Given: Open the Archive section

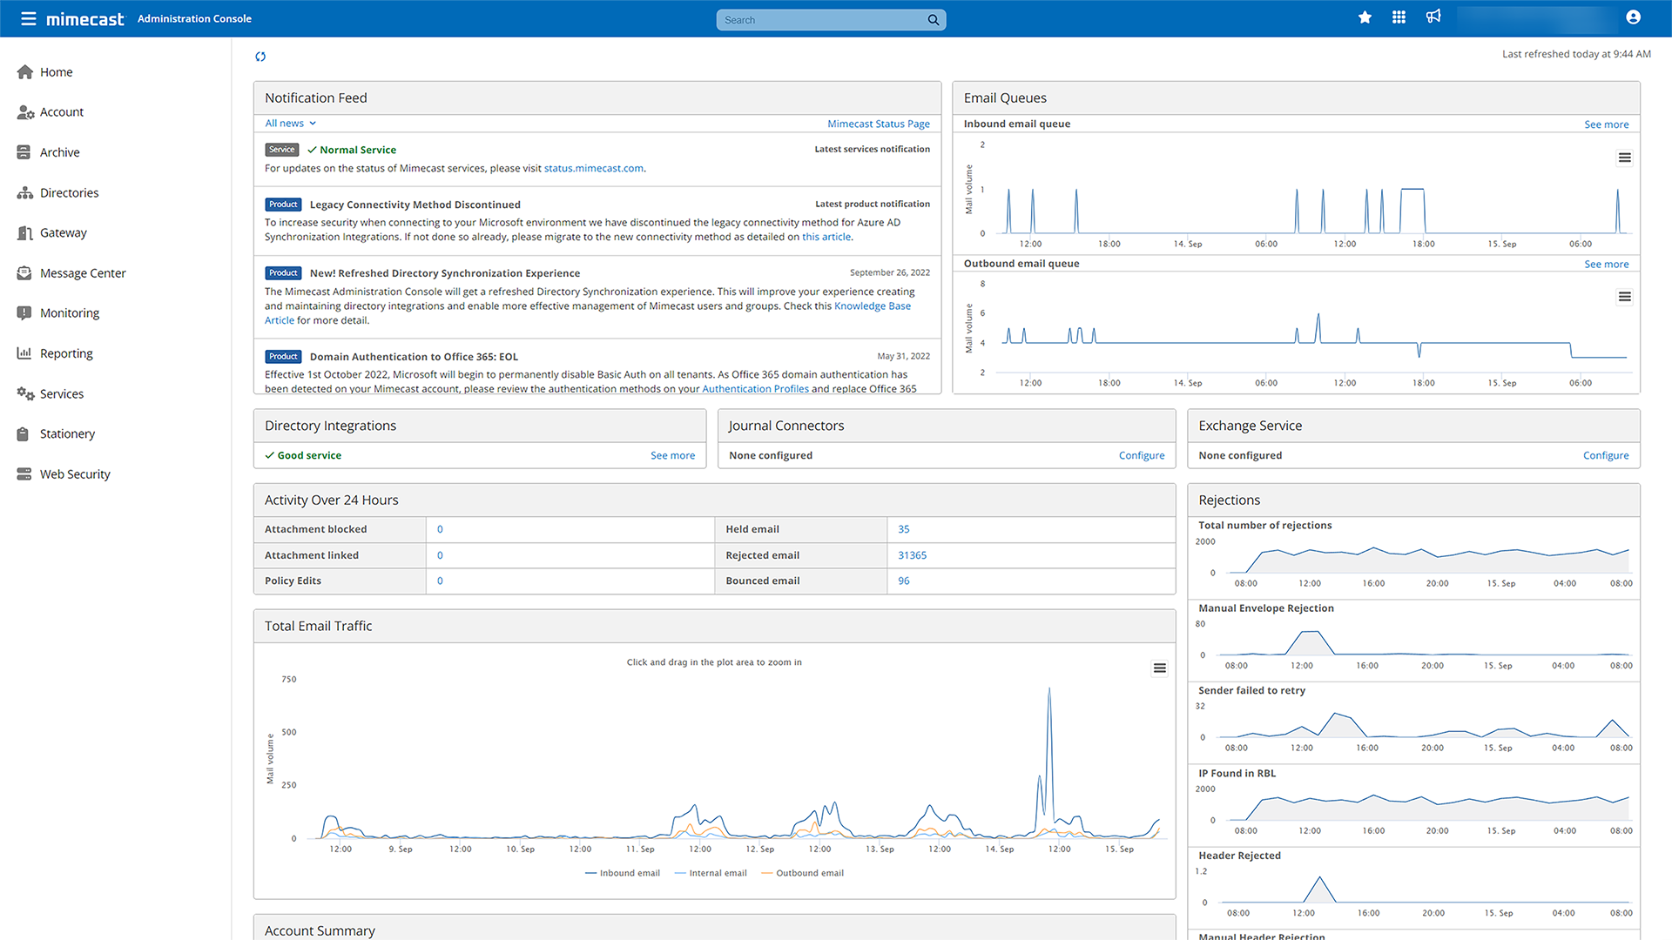Looking at the screenshot, I should [x=25, y=151].
